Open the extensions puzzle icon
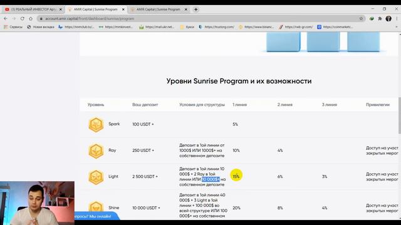Image resolution: width=401 pixels, height=225 pixels. point(380,19)
